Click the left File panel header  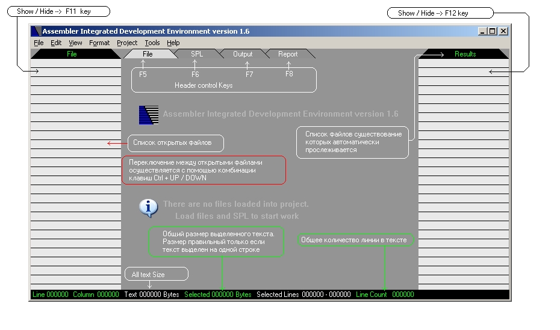(72, 54)
